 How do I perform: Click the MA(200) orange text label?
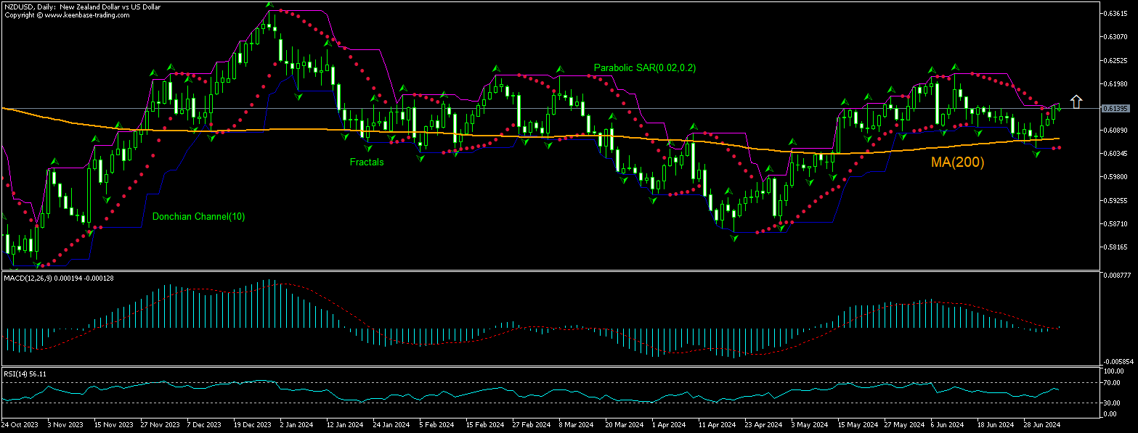[957, 162]
